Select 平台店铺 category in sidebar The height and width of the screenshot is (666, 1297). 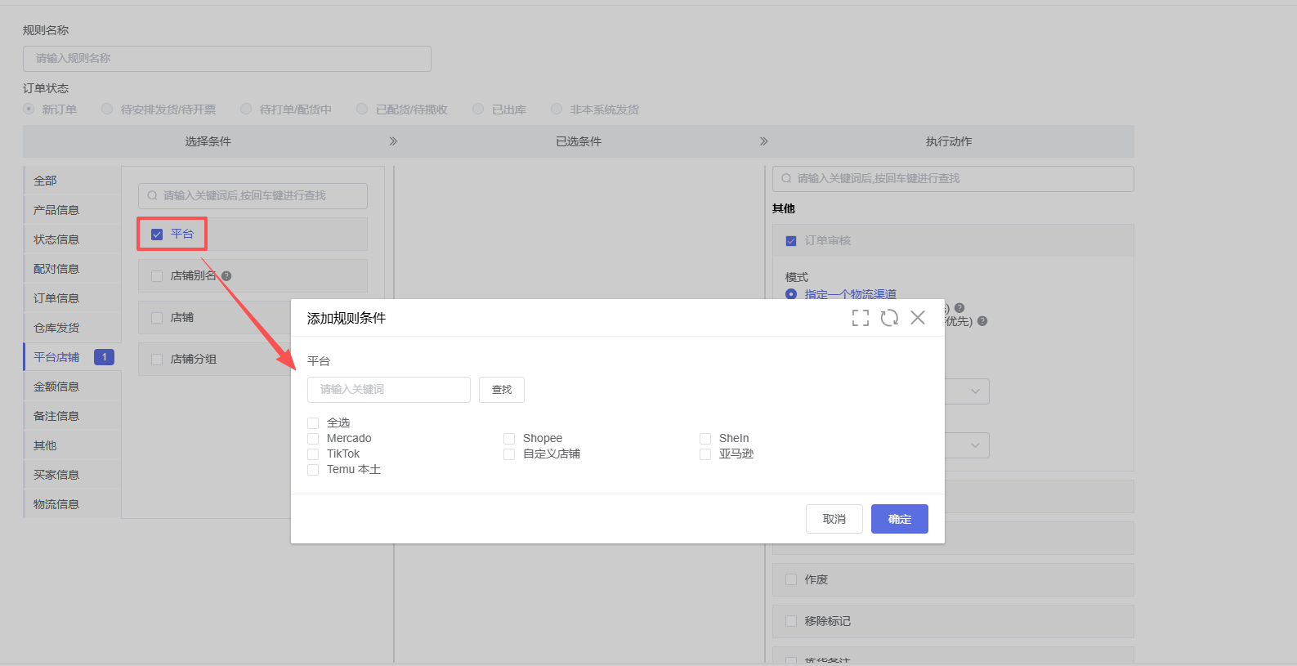(x=56, y=357)
